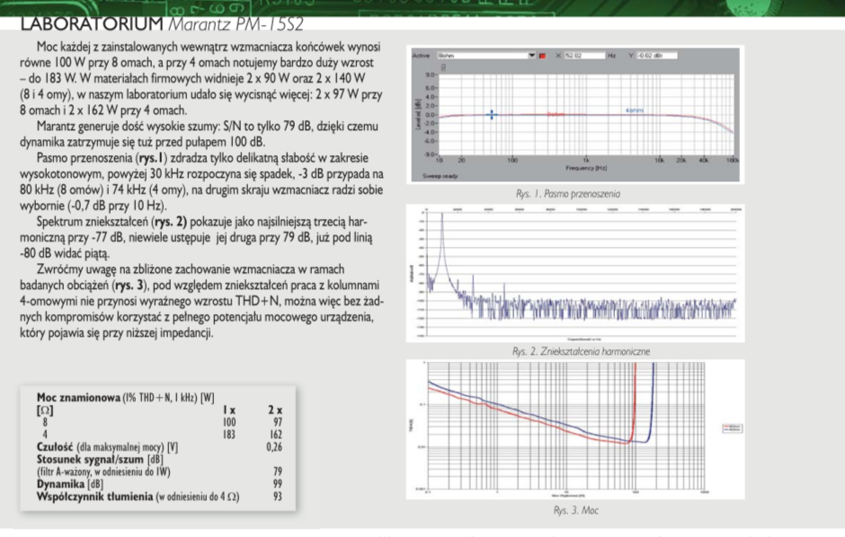
Task: Click the Y level value field
Action: pyautogui.click(x=657, y=56)
